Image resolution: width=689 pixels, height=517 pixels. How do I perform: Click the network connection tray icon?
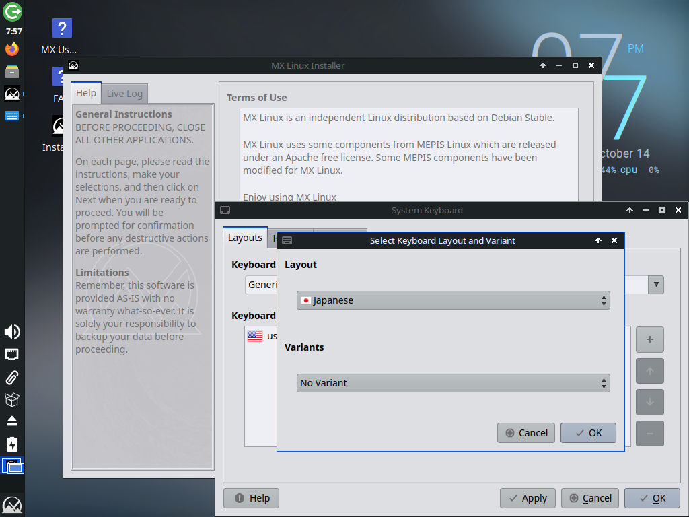click(x=12, y=354)
